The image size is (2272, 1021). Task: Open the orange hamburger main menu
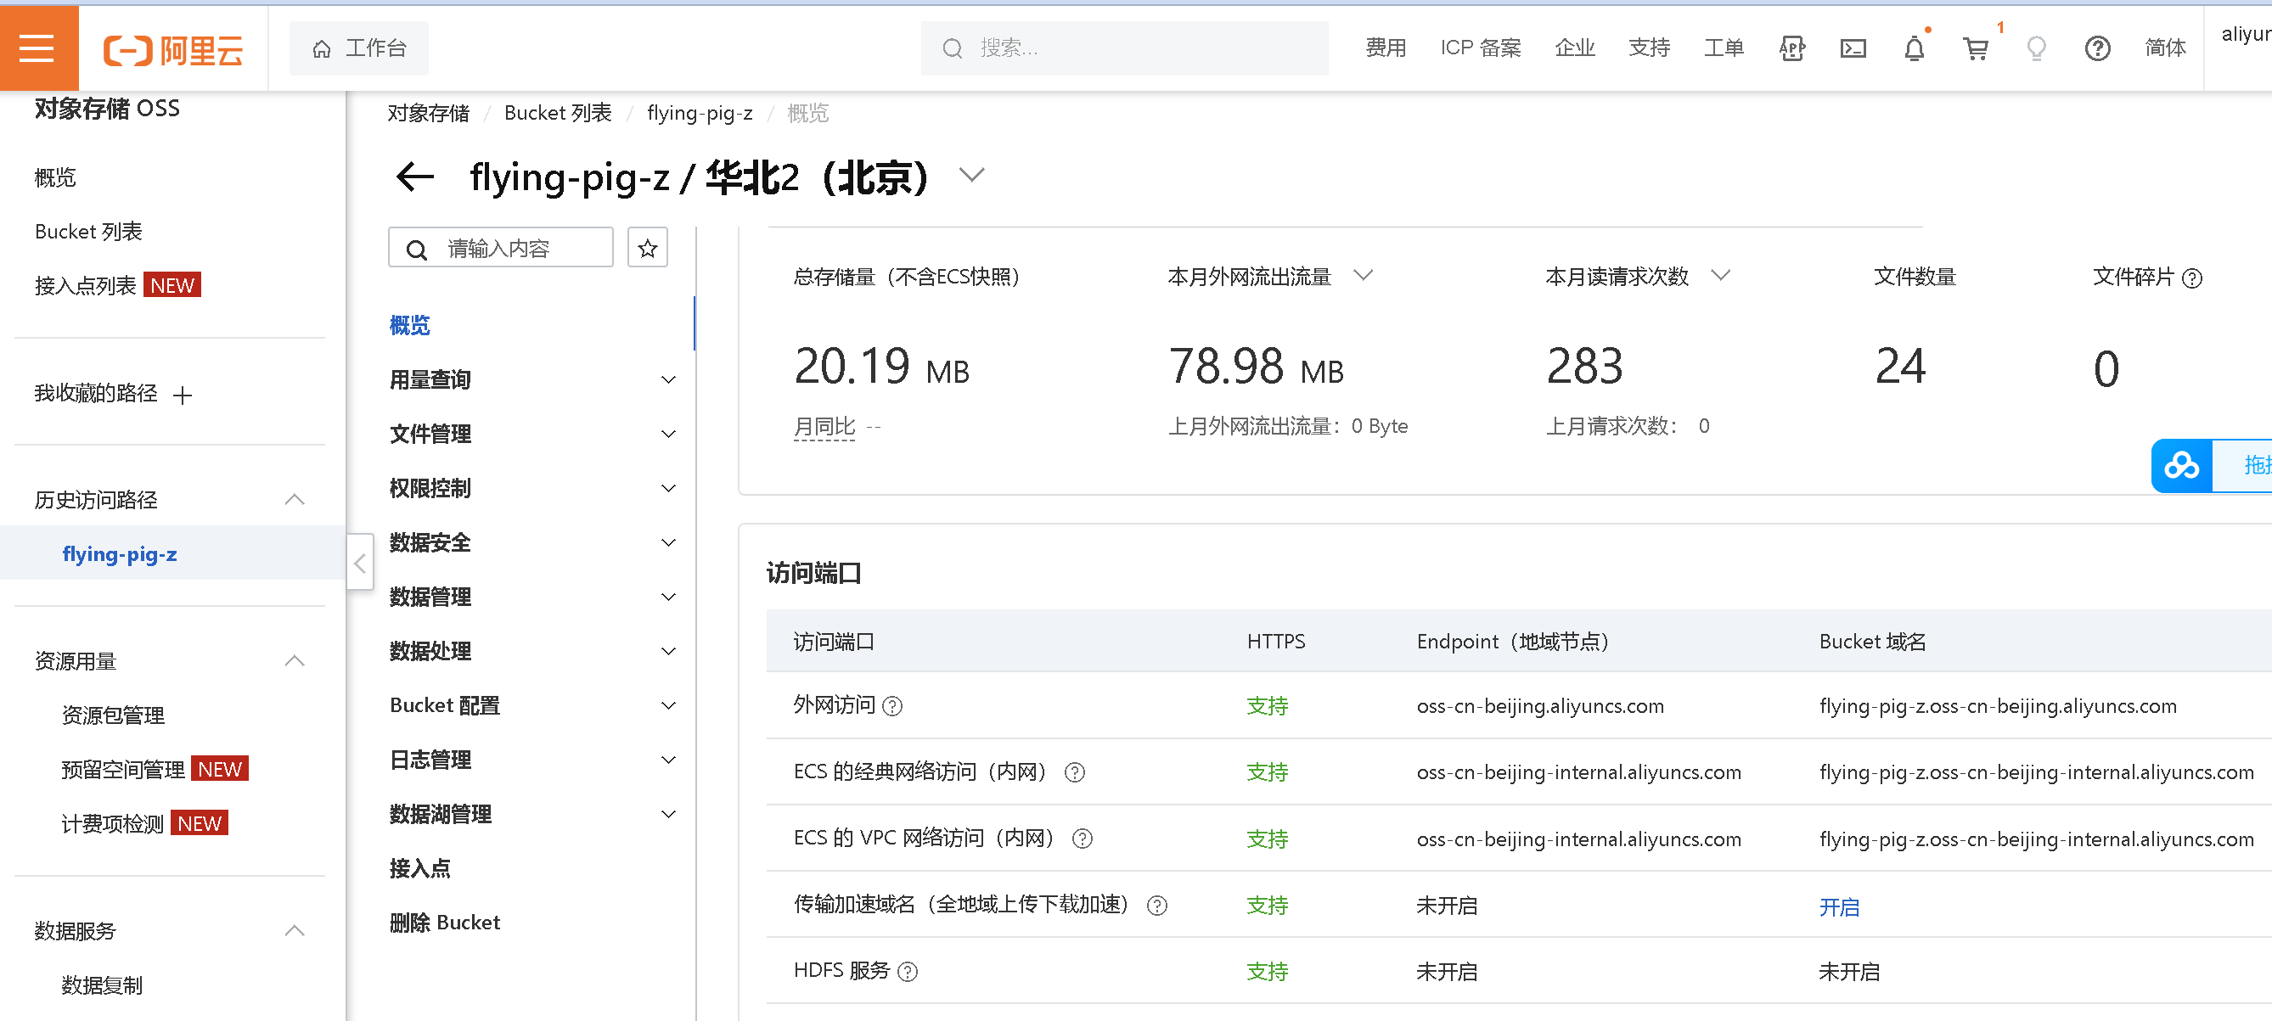pos(38,48)
